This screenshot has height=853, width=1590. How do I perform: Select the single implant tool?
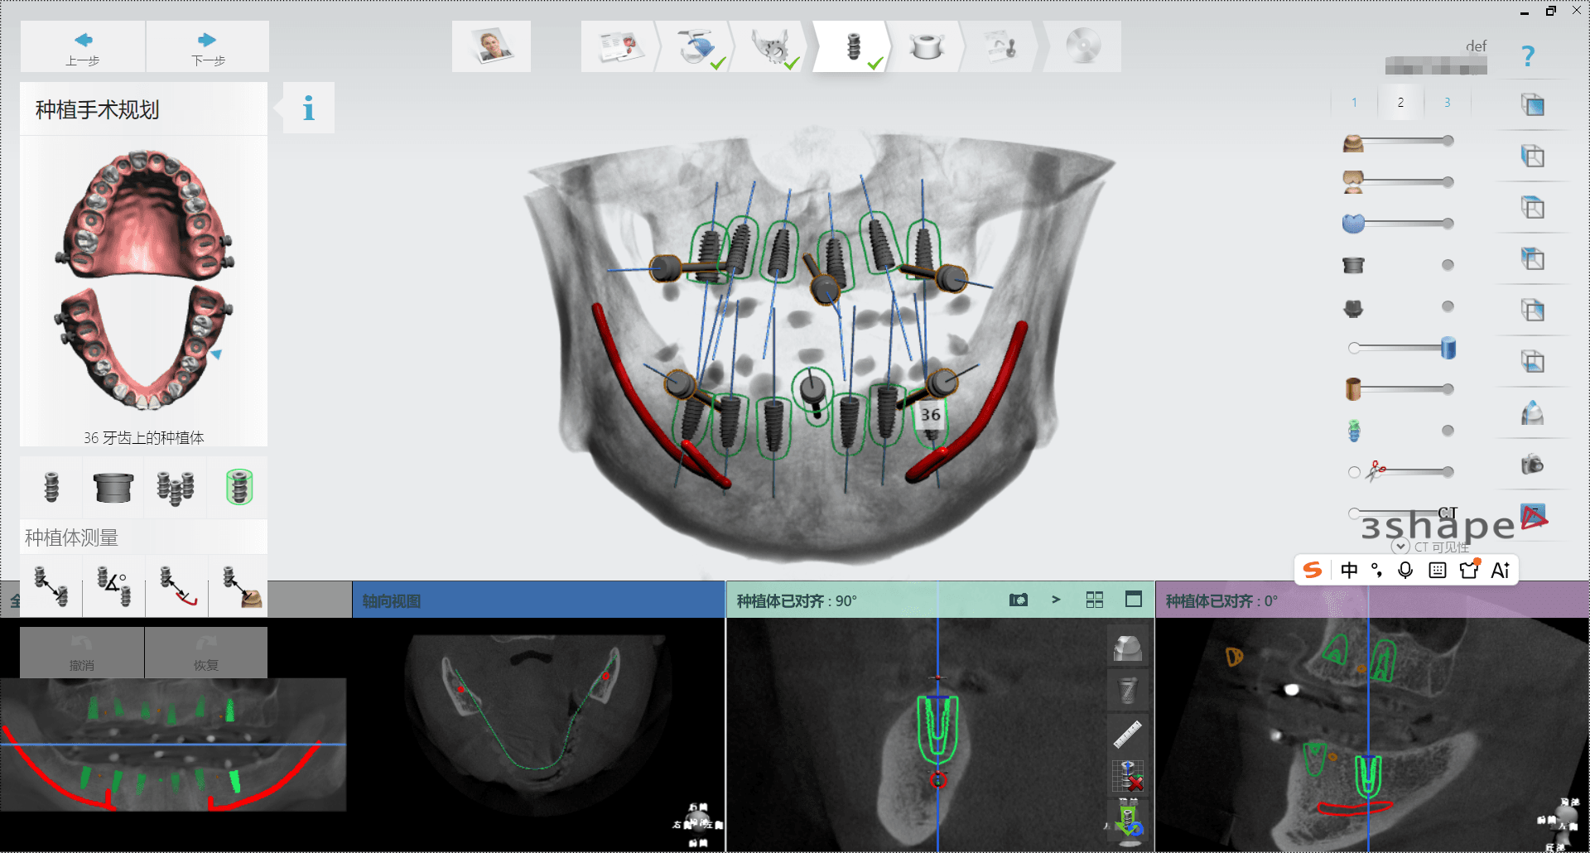[x=51, y=487]
